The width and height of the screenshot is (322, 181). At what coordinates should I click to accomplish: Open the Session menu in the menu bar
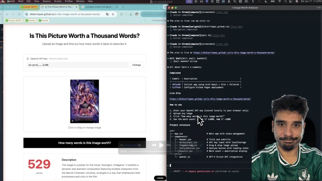[46, 2]
